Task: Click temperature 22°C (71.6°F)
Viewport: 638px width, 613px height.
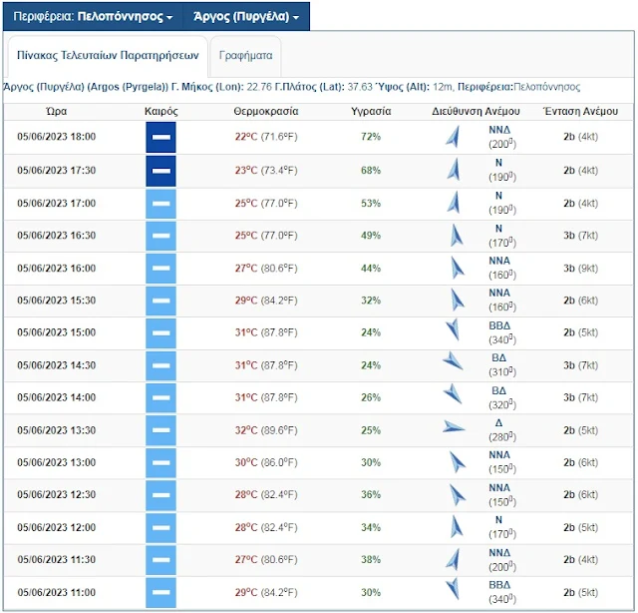Action: (266, 137)
